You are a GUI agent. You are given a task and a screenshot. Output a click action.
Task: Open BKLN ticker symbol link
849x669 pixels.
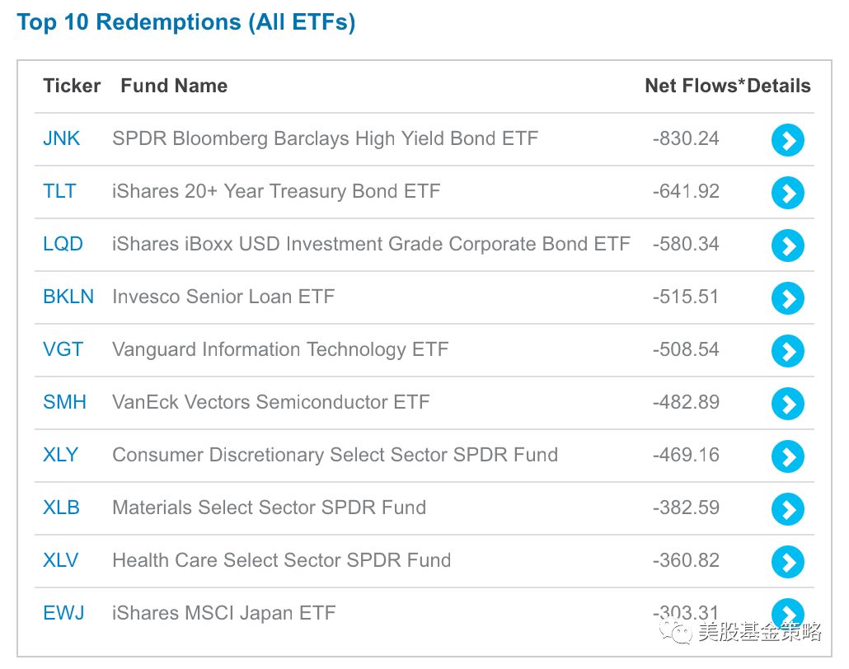tap(68, 297)
